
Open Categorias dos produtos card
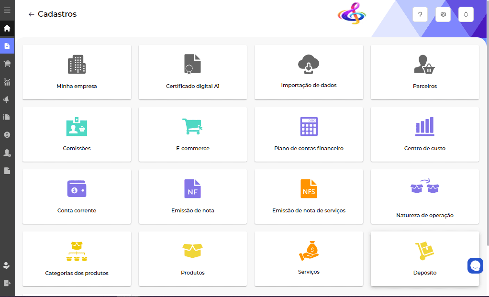tap(77, 259)
